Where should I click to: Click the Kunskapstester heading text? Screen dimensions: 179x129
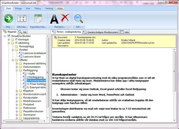tap(64, 75)
